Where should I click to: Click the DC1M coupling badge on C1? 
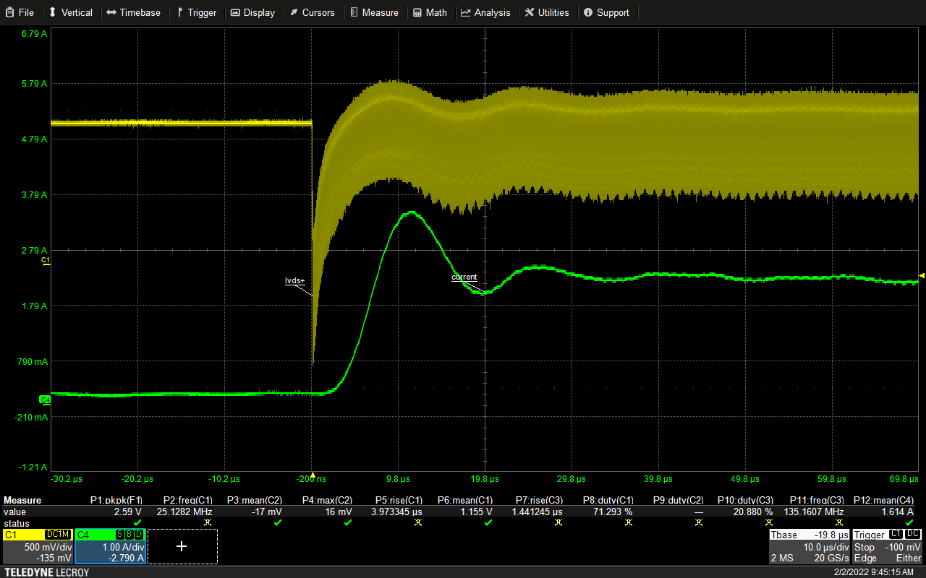pos(58,534)
